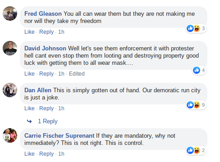This screenshot has height=162, width=220.
Task: Click the thumbs-up reaction icon on Fred Gleason's comment
Action: (190, 28)
